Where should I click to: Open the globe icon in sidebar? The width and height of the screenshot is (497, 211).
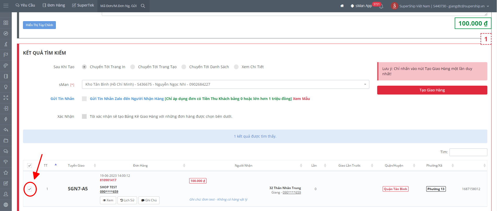click(6, 205)
